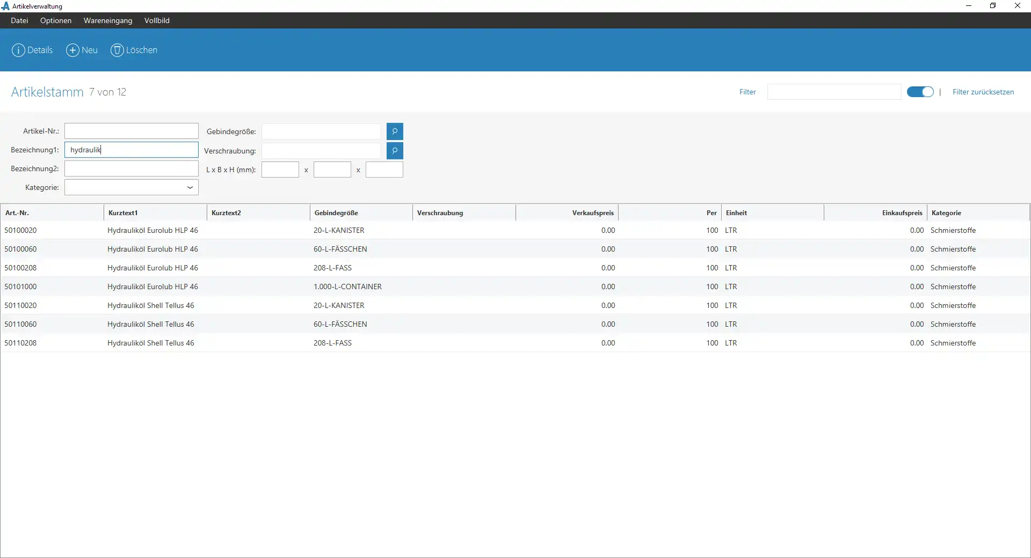Viewport: 1031px width, 558px height.
Task: Sort by Per column header
Action: 670,212
